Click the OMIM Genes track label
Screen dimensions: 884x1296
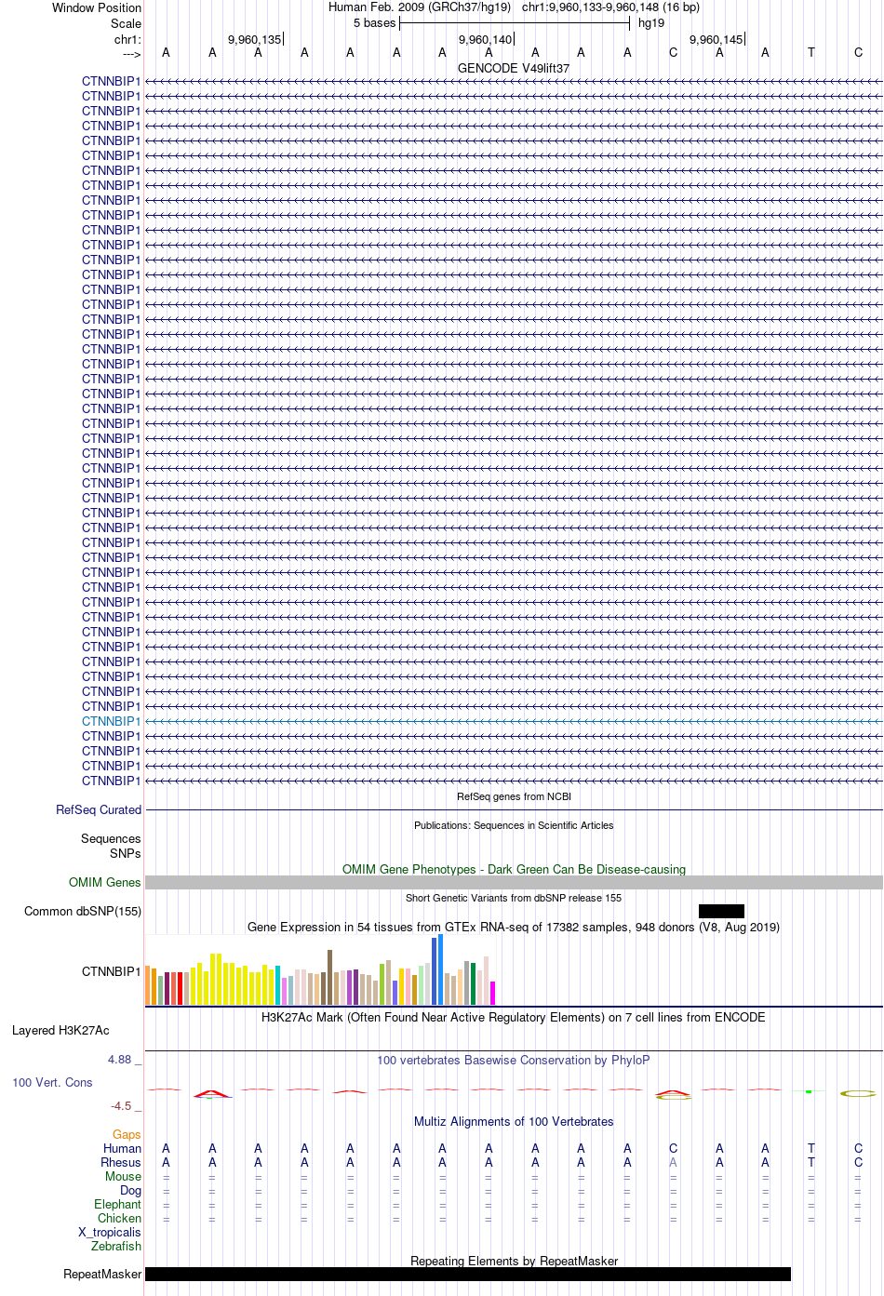click(x=104, y=882)
